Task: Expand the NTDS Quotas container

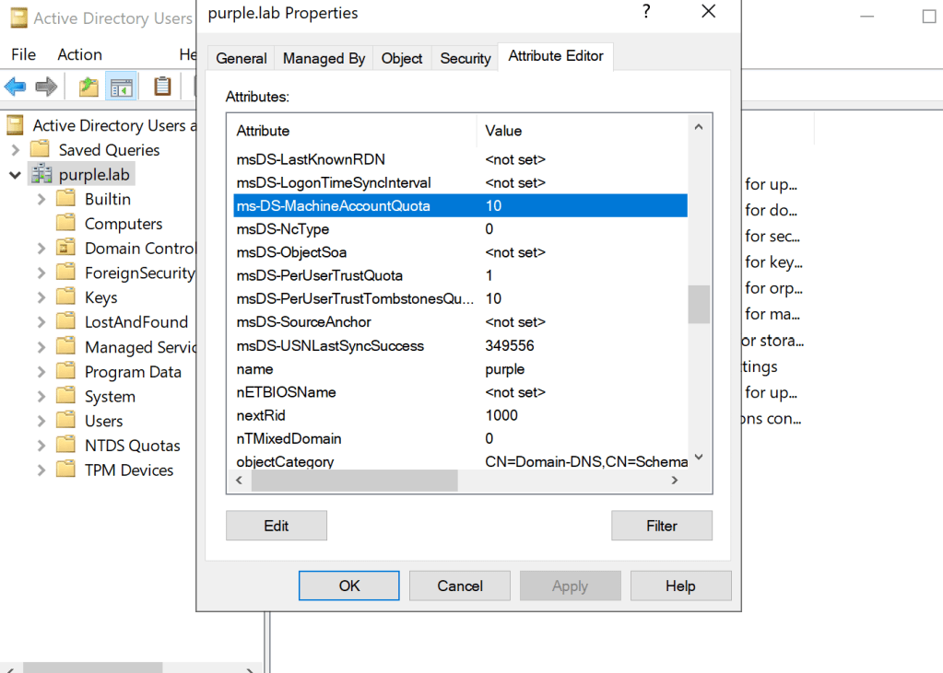Action: (x=41, y=446)
